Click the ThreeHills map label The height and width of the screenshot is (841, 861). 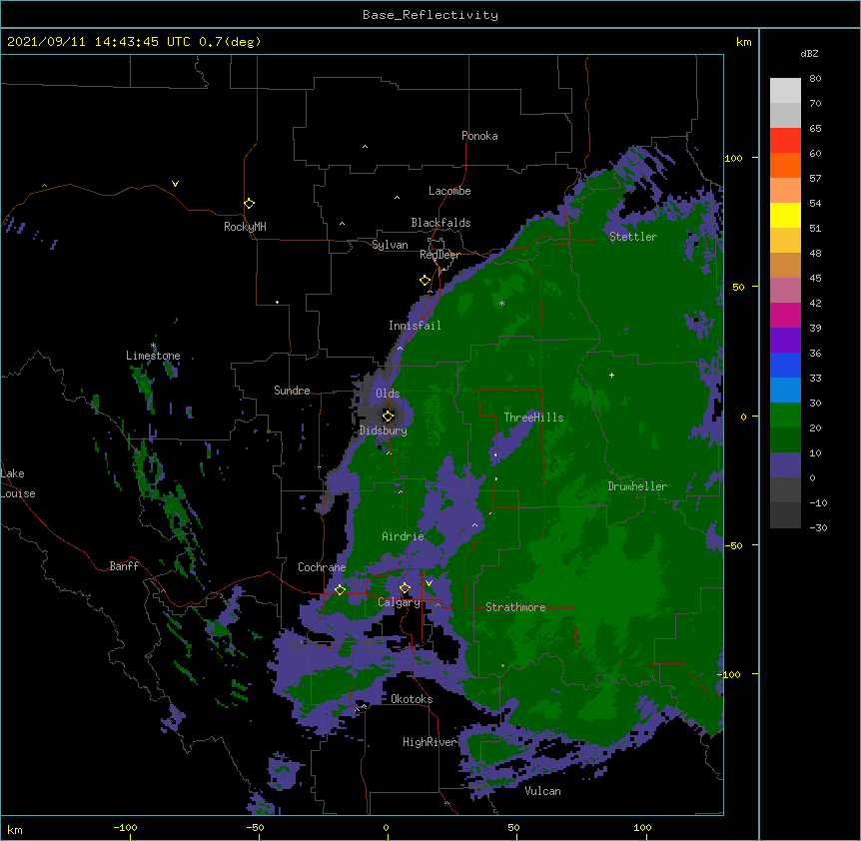(x=533, y=418)
